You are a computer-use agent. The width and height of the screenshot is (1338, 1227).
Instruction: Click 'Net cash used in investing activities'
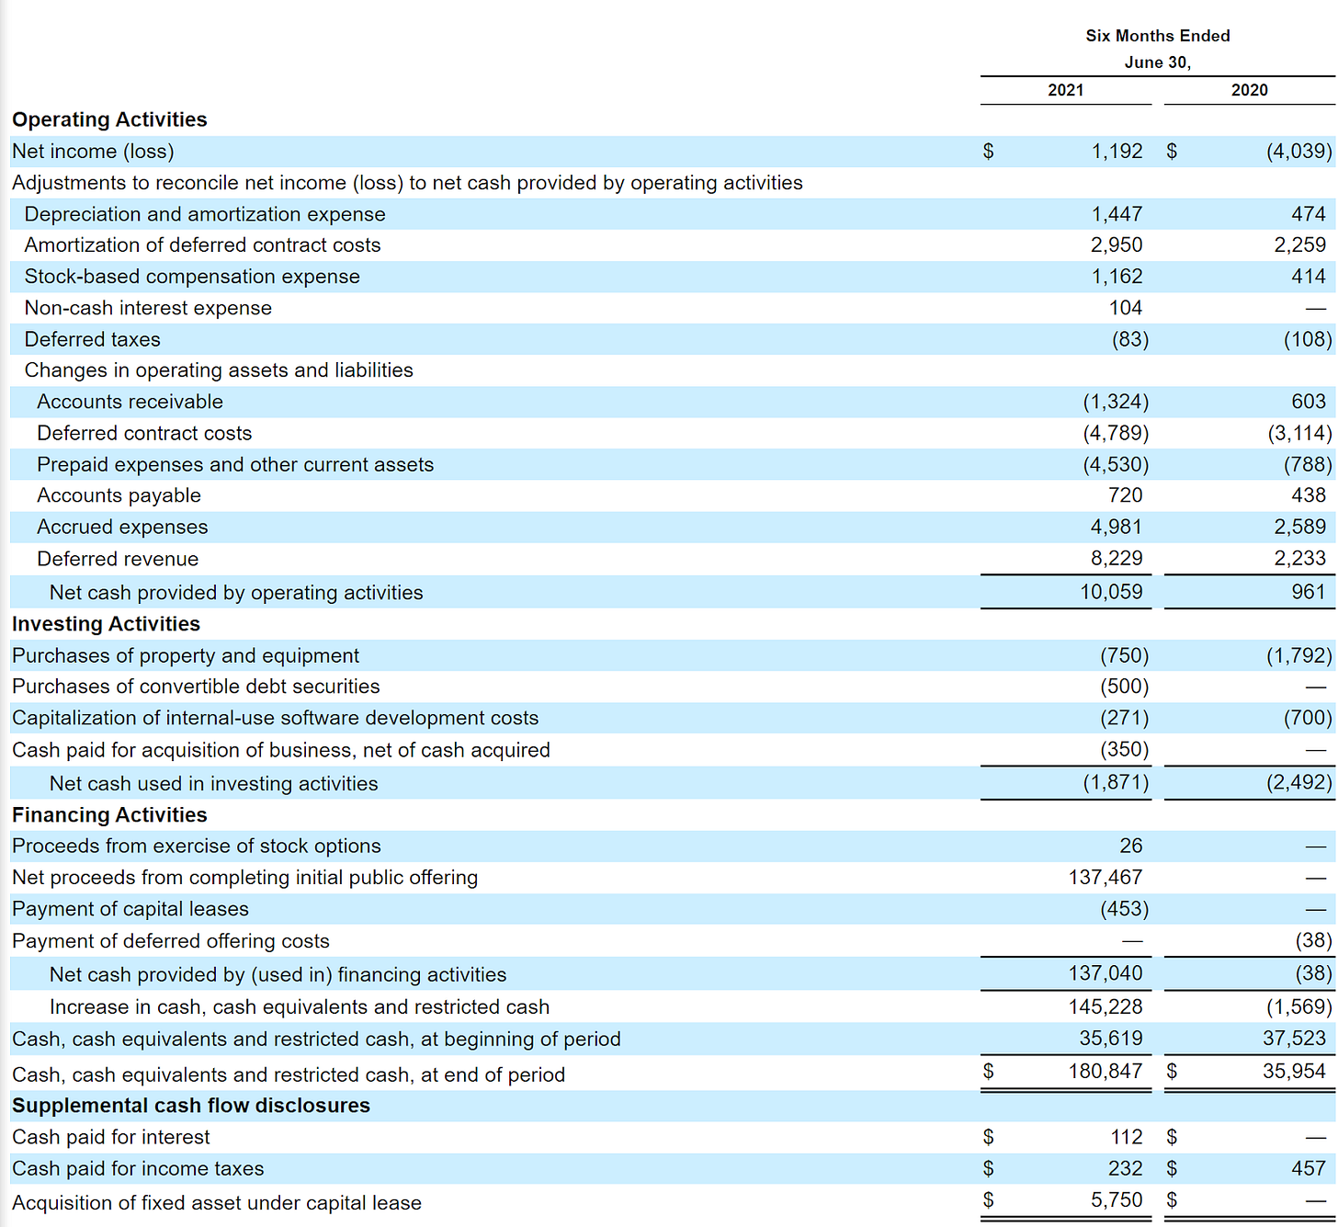point(214,783)
